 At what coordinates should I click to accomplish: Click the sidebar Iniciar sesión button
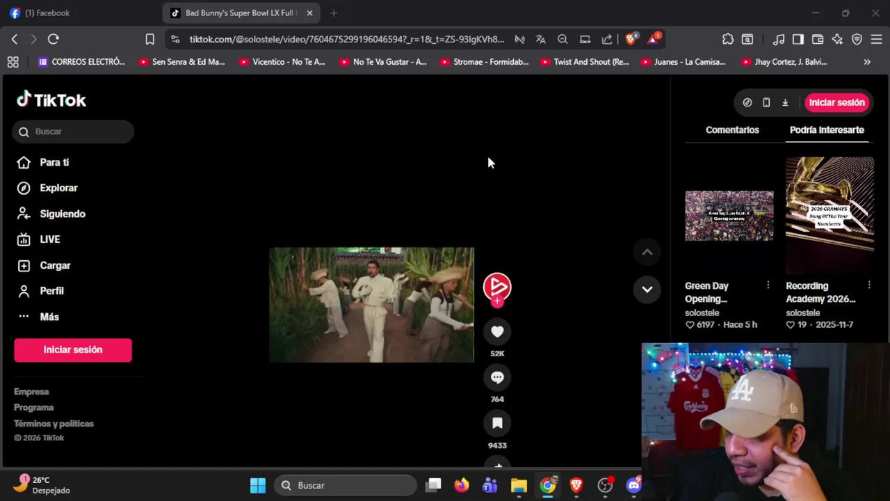pos(73,350)
